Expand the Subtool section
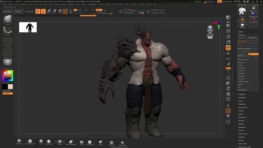The height and width of the screenshot is (148, 263). (241, 32)
